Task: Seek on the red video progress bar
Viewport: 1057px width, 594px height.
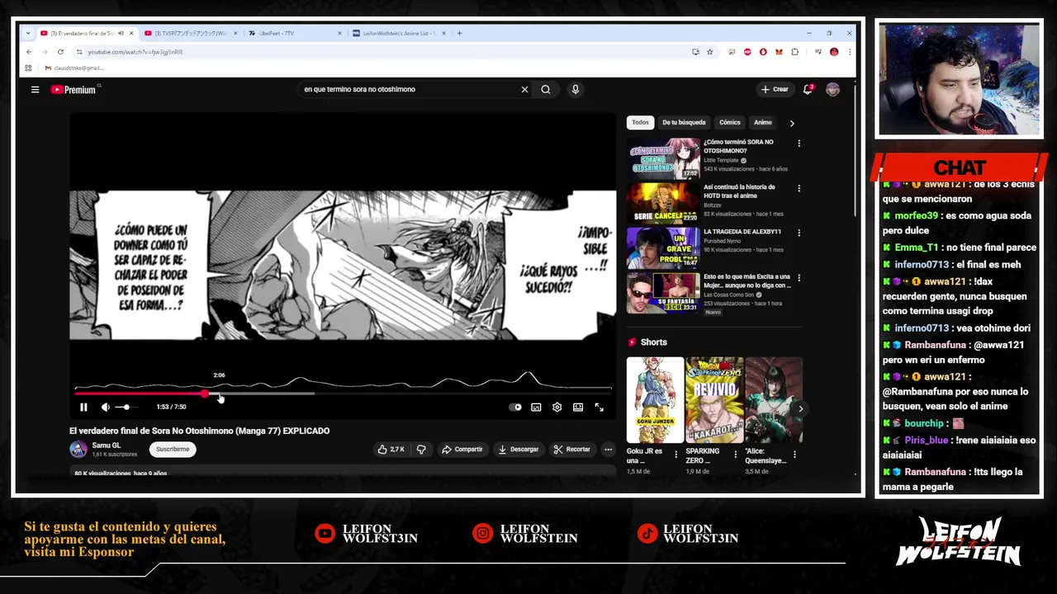Action: 343,394
